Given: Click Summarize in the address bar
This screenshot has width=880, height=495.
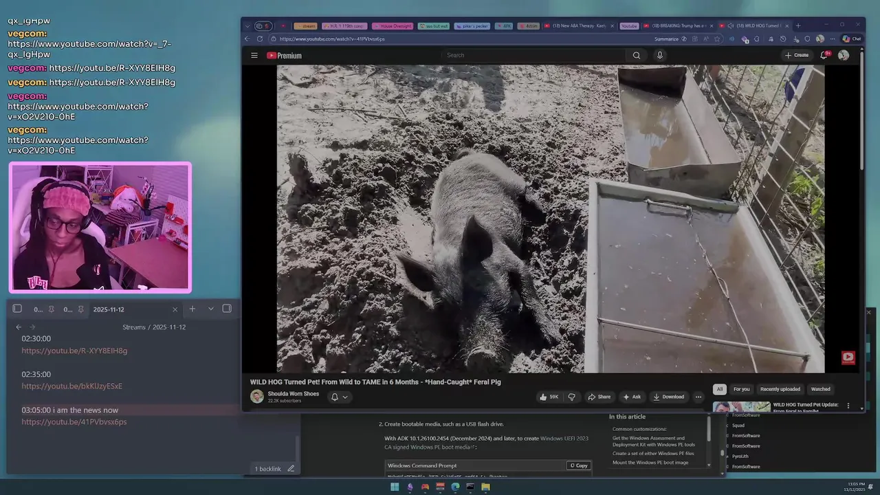Looking at the screenshot, I should [x=670, y=39].
